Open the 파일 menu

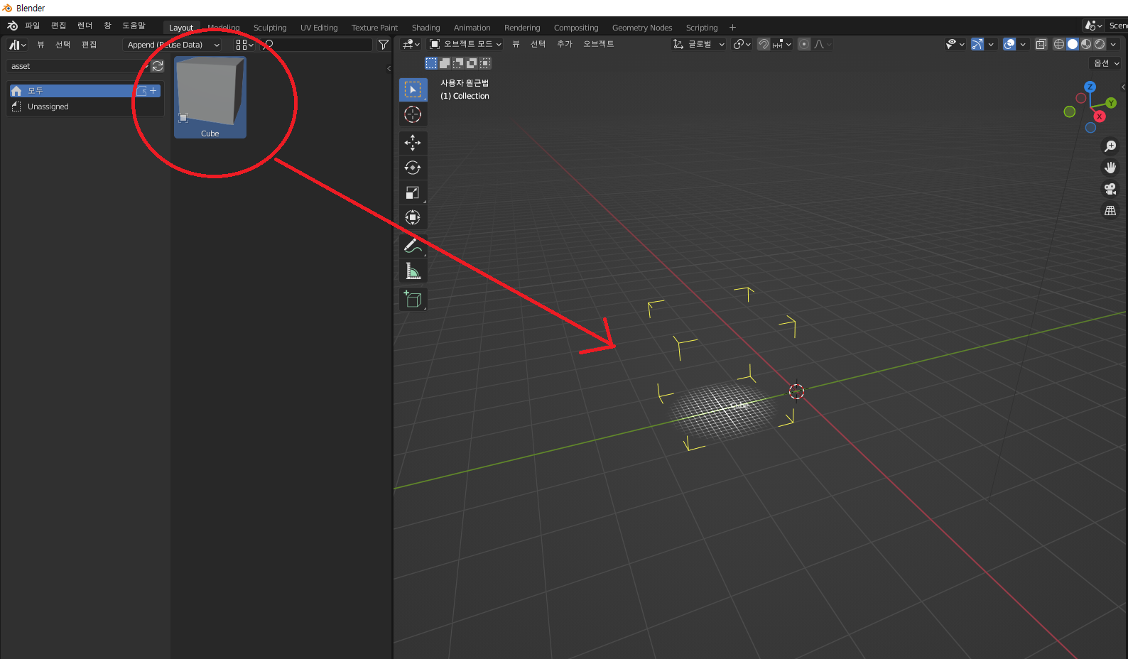click(32, 26)
